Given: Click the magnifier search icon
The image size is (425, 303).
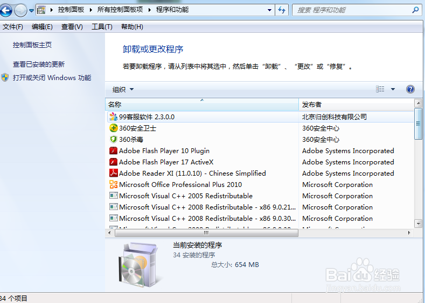Looking at the screenshot, I should [x=415, y=10].
